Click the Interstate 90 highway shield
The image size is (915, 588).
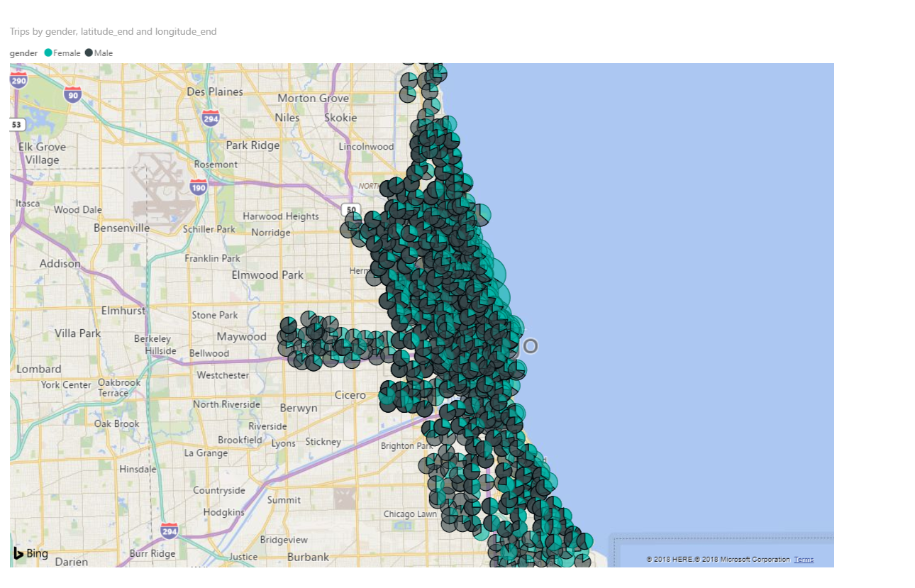pyautogui.click(x=72, y=94)
